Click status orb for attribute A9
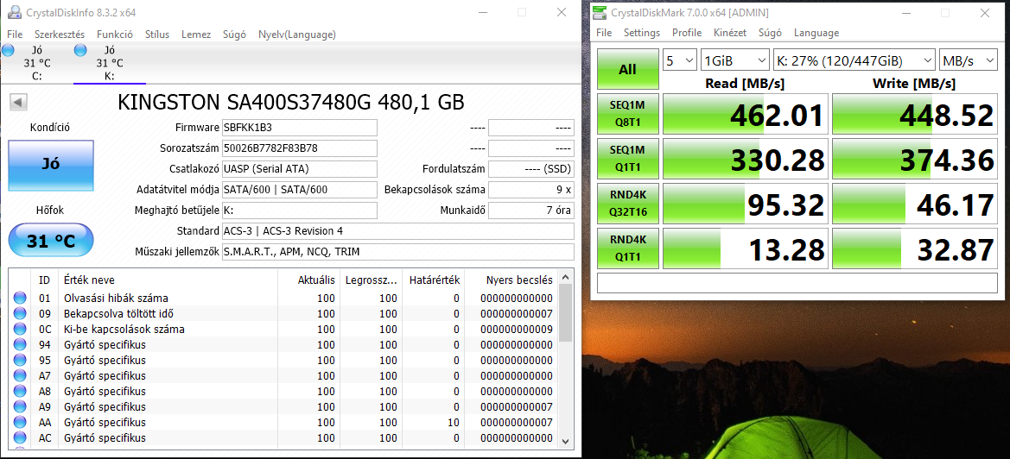Image resolution: width=1010 pixels, height=459 pixels. click(20, 407)
